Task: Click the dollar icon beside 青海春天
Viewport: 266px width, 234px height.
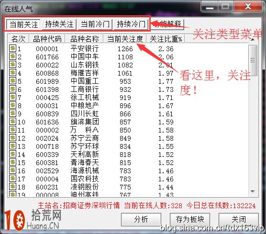Action: (12, 162)
